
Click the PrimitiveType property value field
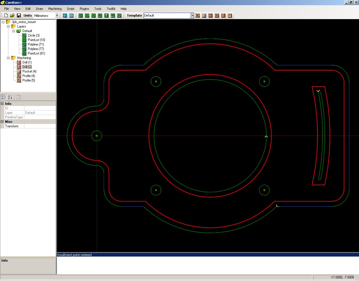point(40,117)
